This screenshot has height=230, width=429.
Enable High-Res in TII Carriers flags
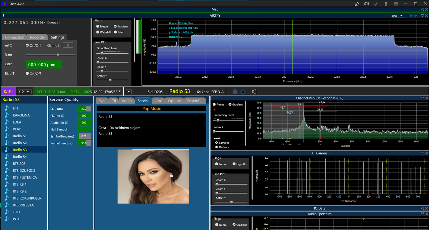234,164
